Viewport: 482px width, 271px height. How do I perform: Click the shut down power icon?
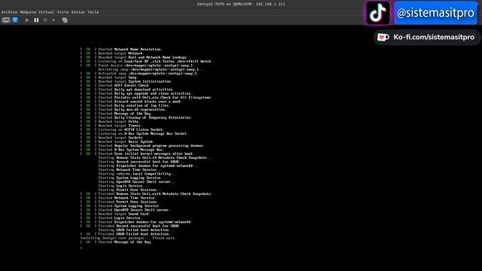point(45,20)
